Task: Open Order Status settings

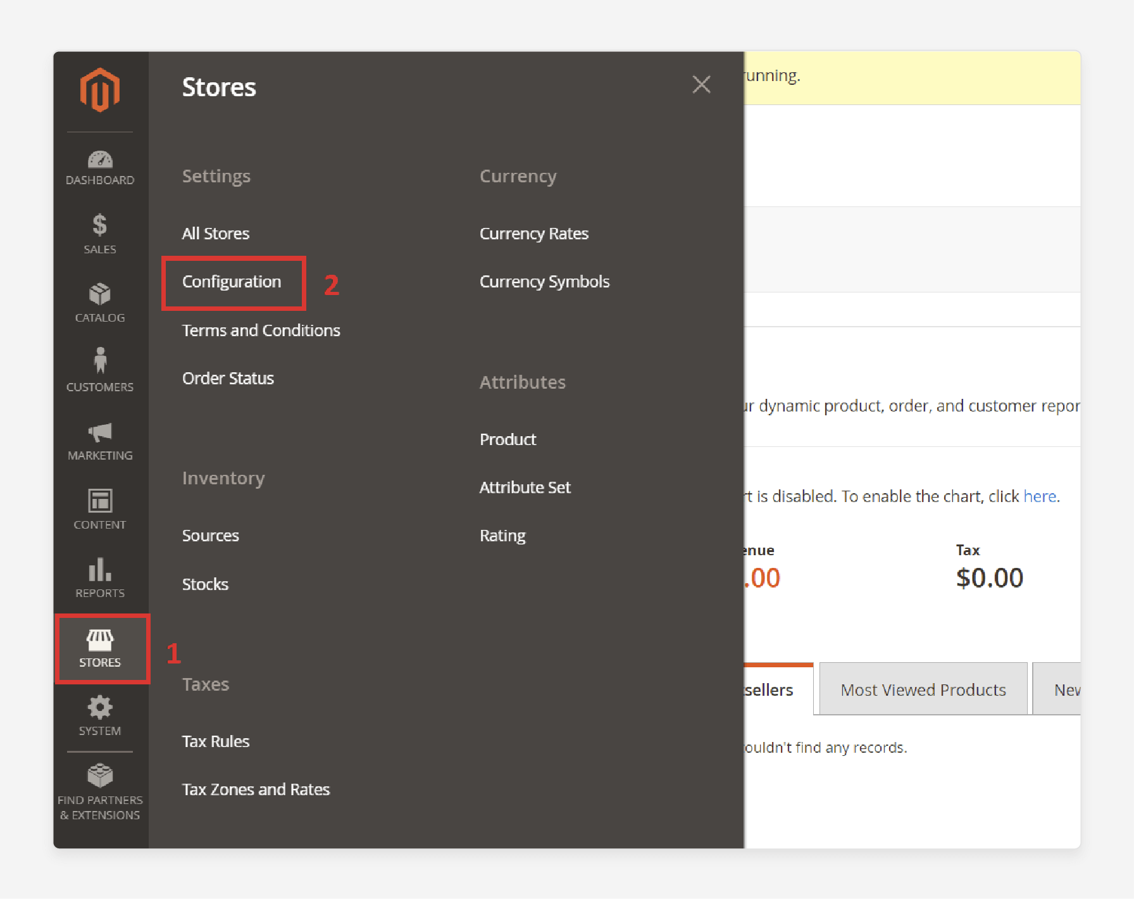Action: 228,379
